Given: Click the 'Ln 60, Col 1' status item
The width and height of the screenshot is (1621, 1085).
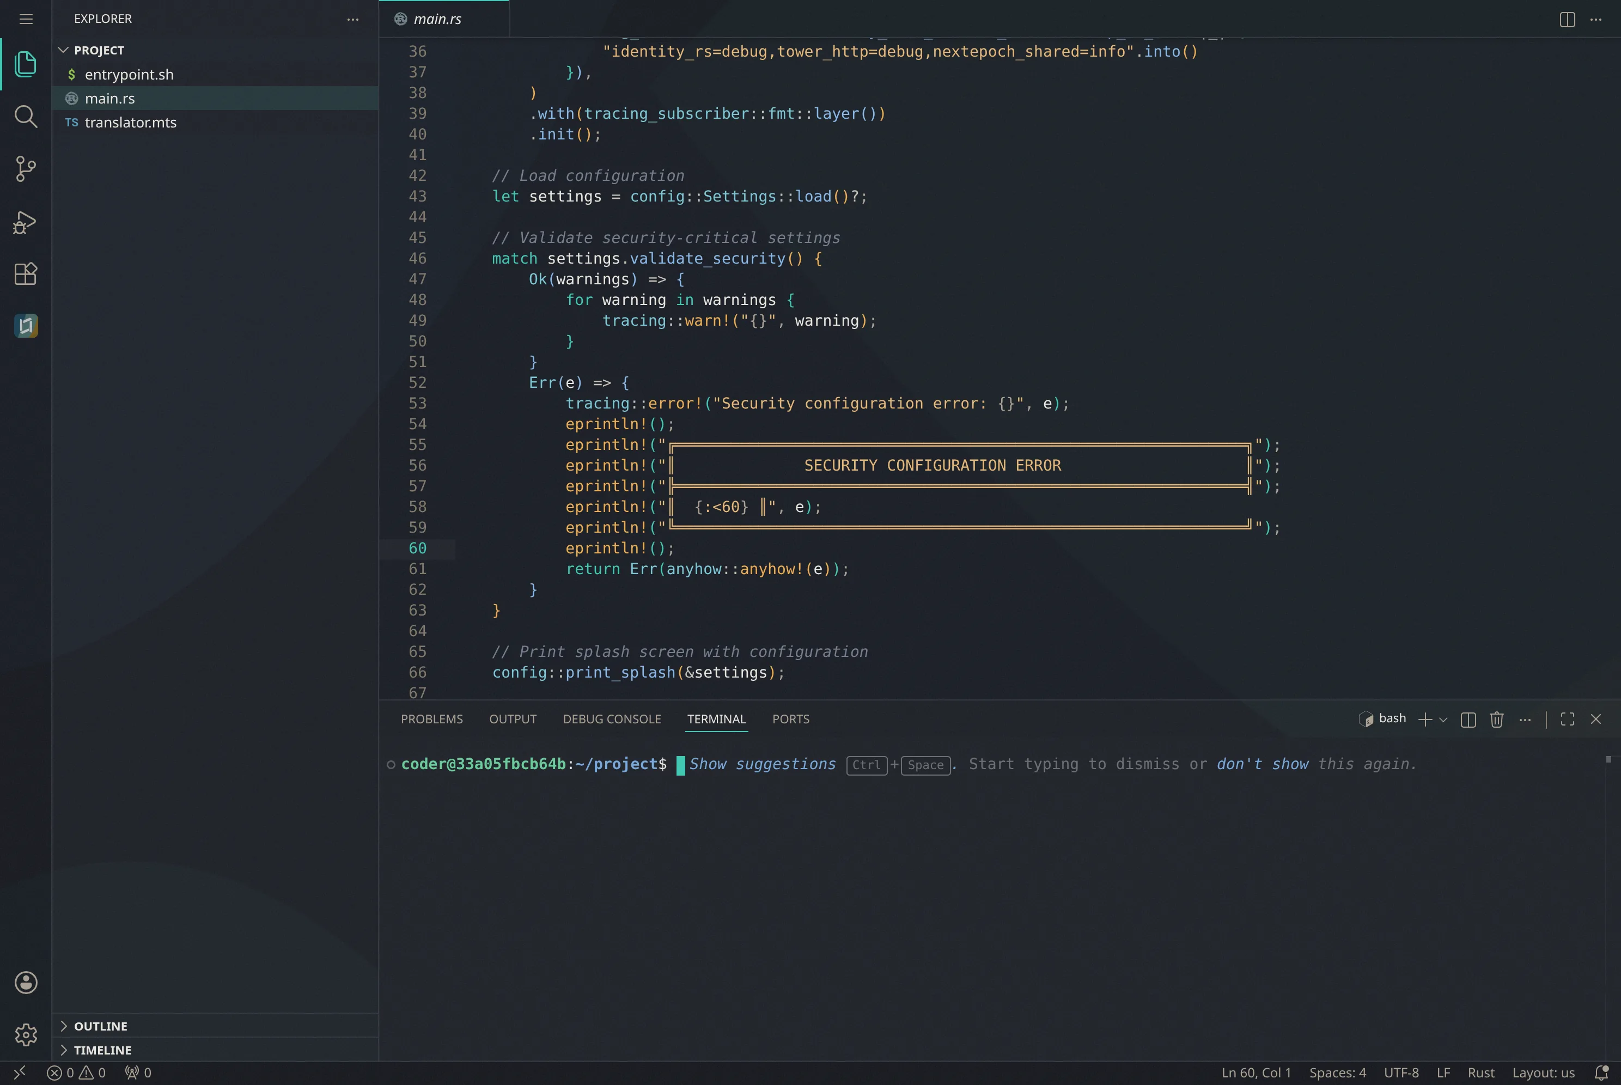Looking at the screenshot, I should pyautogui.click(x=1256, y=1072).
